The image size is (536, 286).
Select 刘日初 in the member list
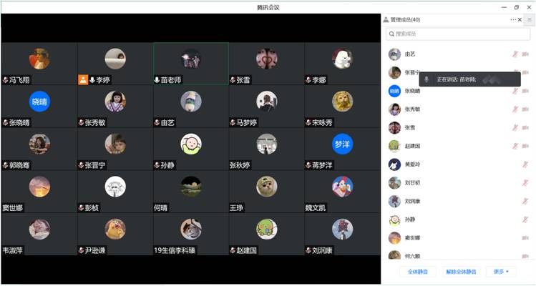[412, 183]
